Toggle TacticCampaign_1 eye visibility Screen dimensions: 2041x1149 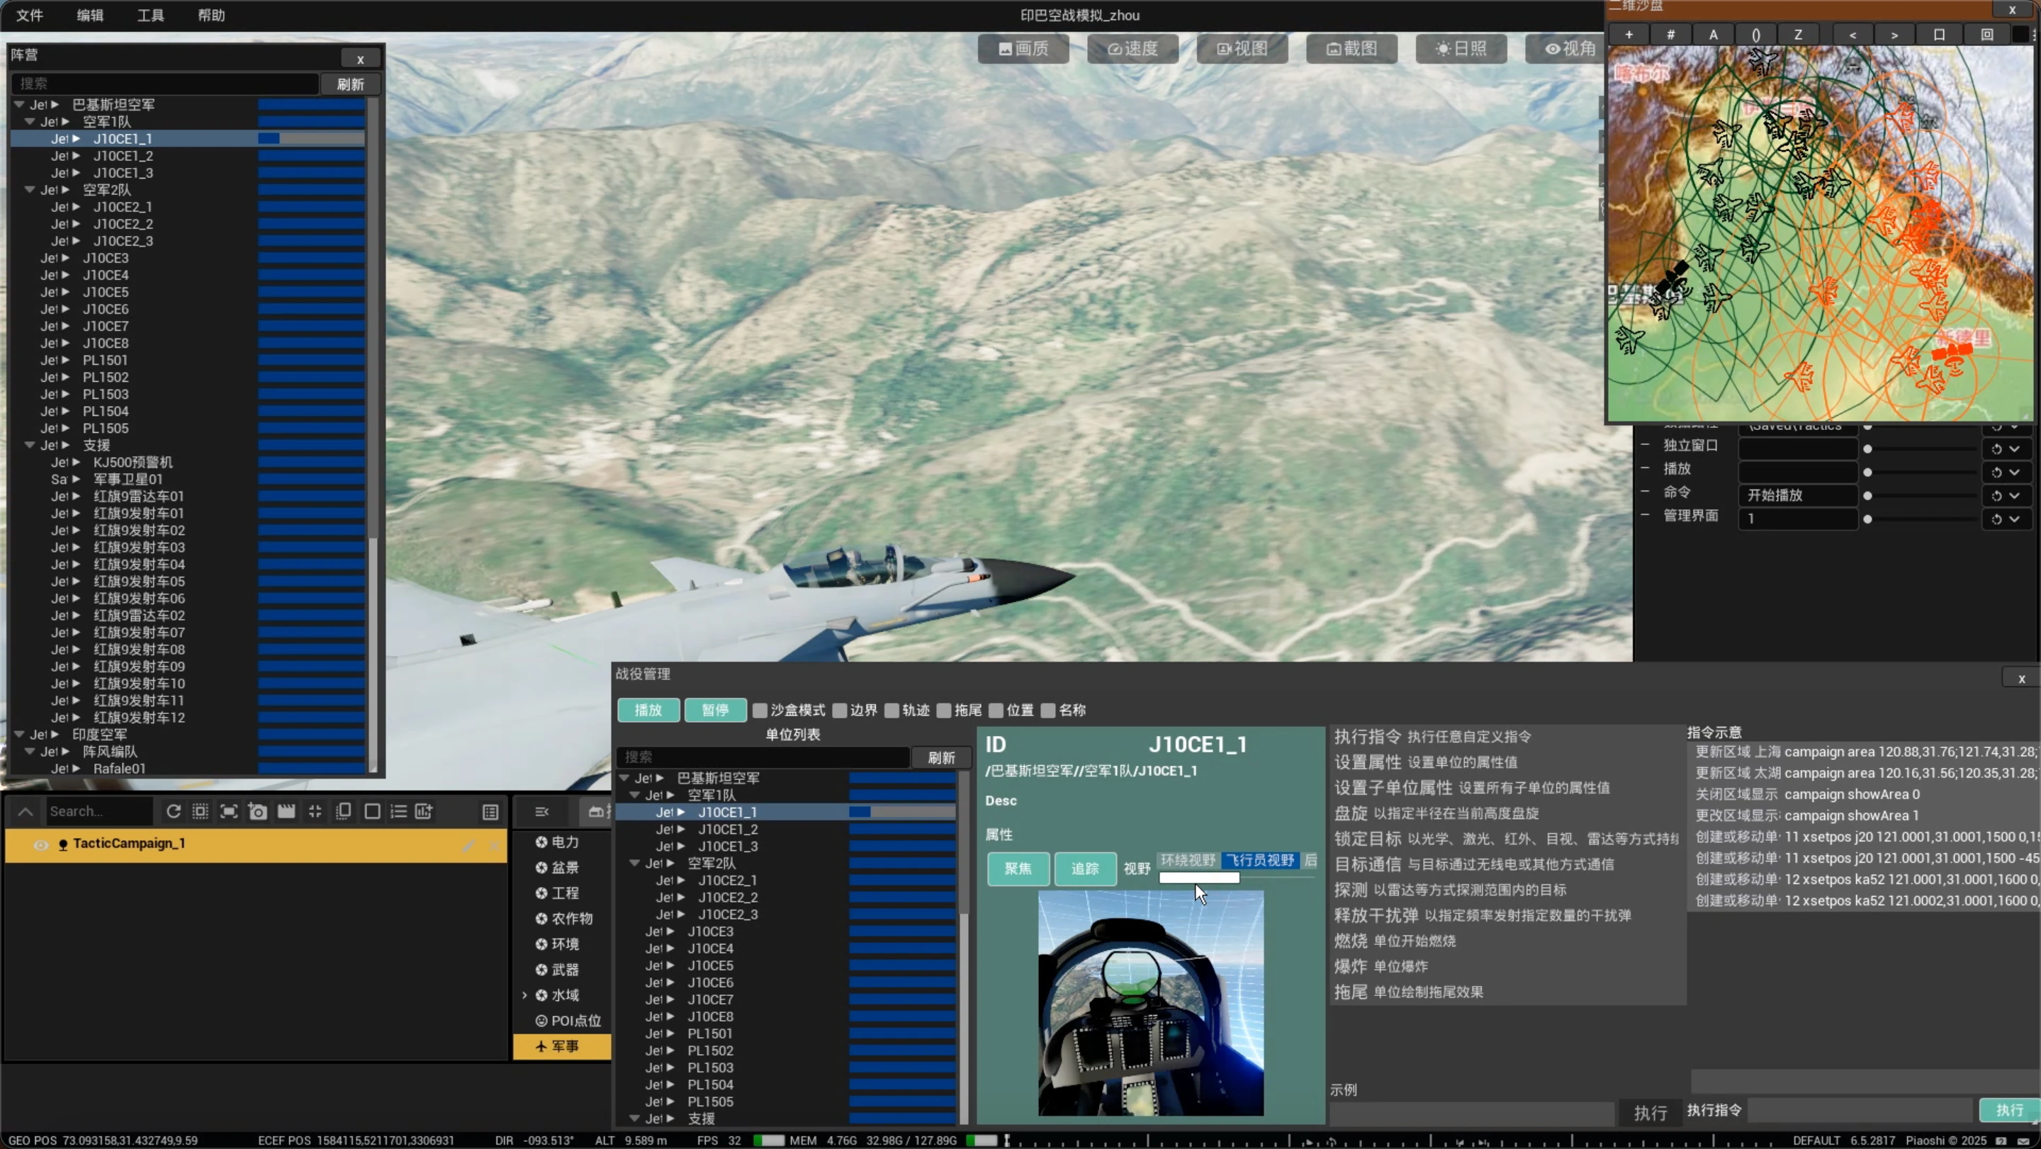pyautogui.click(x=40, y=844)
